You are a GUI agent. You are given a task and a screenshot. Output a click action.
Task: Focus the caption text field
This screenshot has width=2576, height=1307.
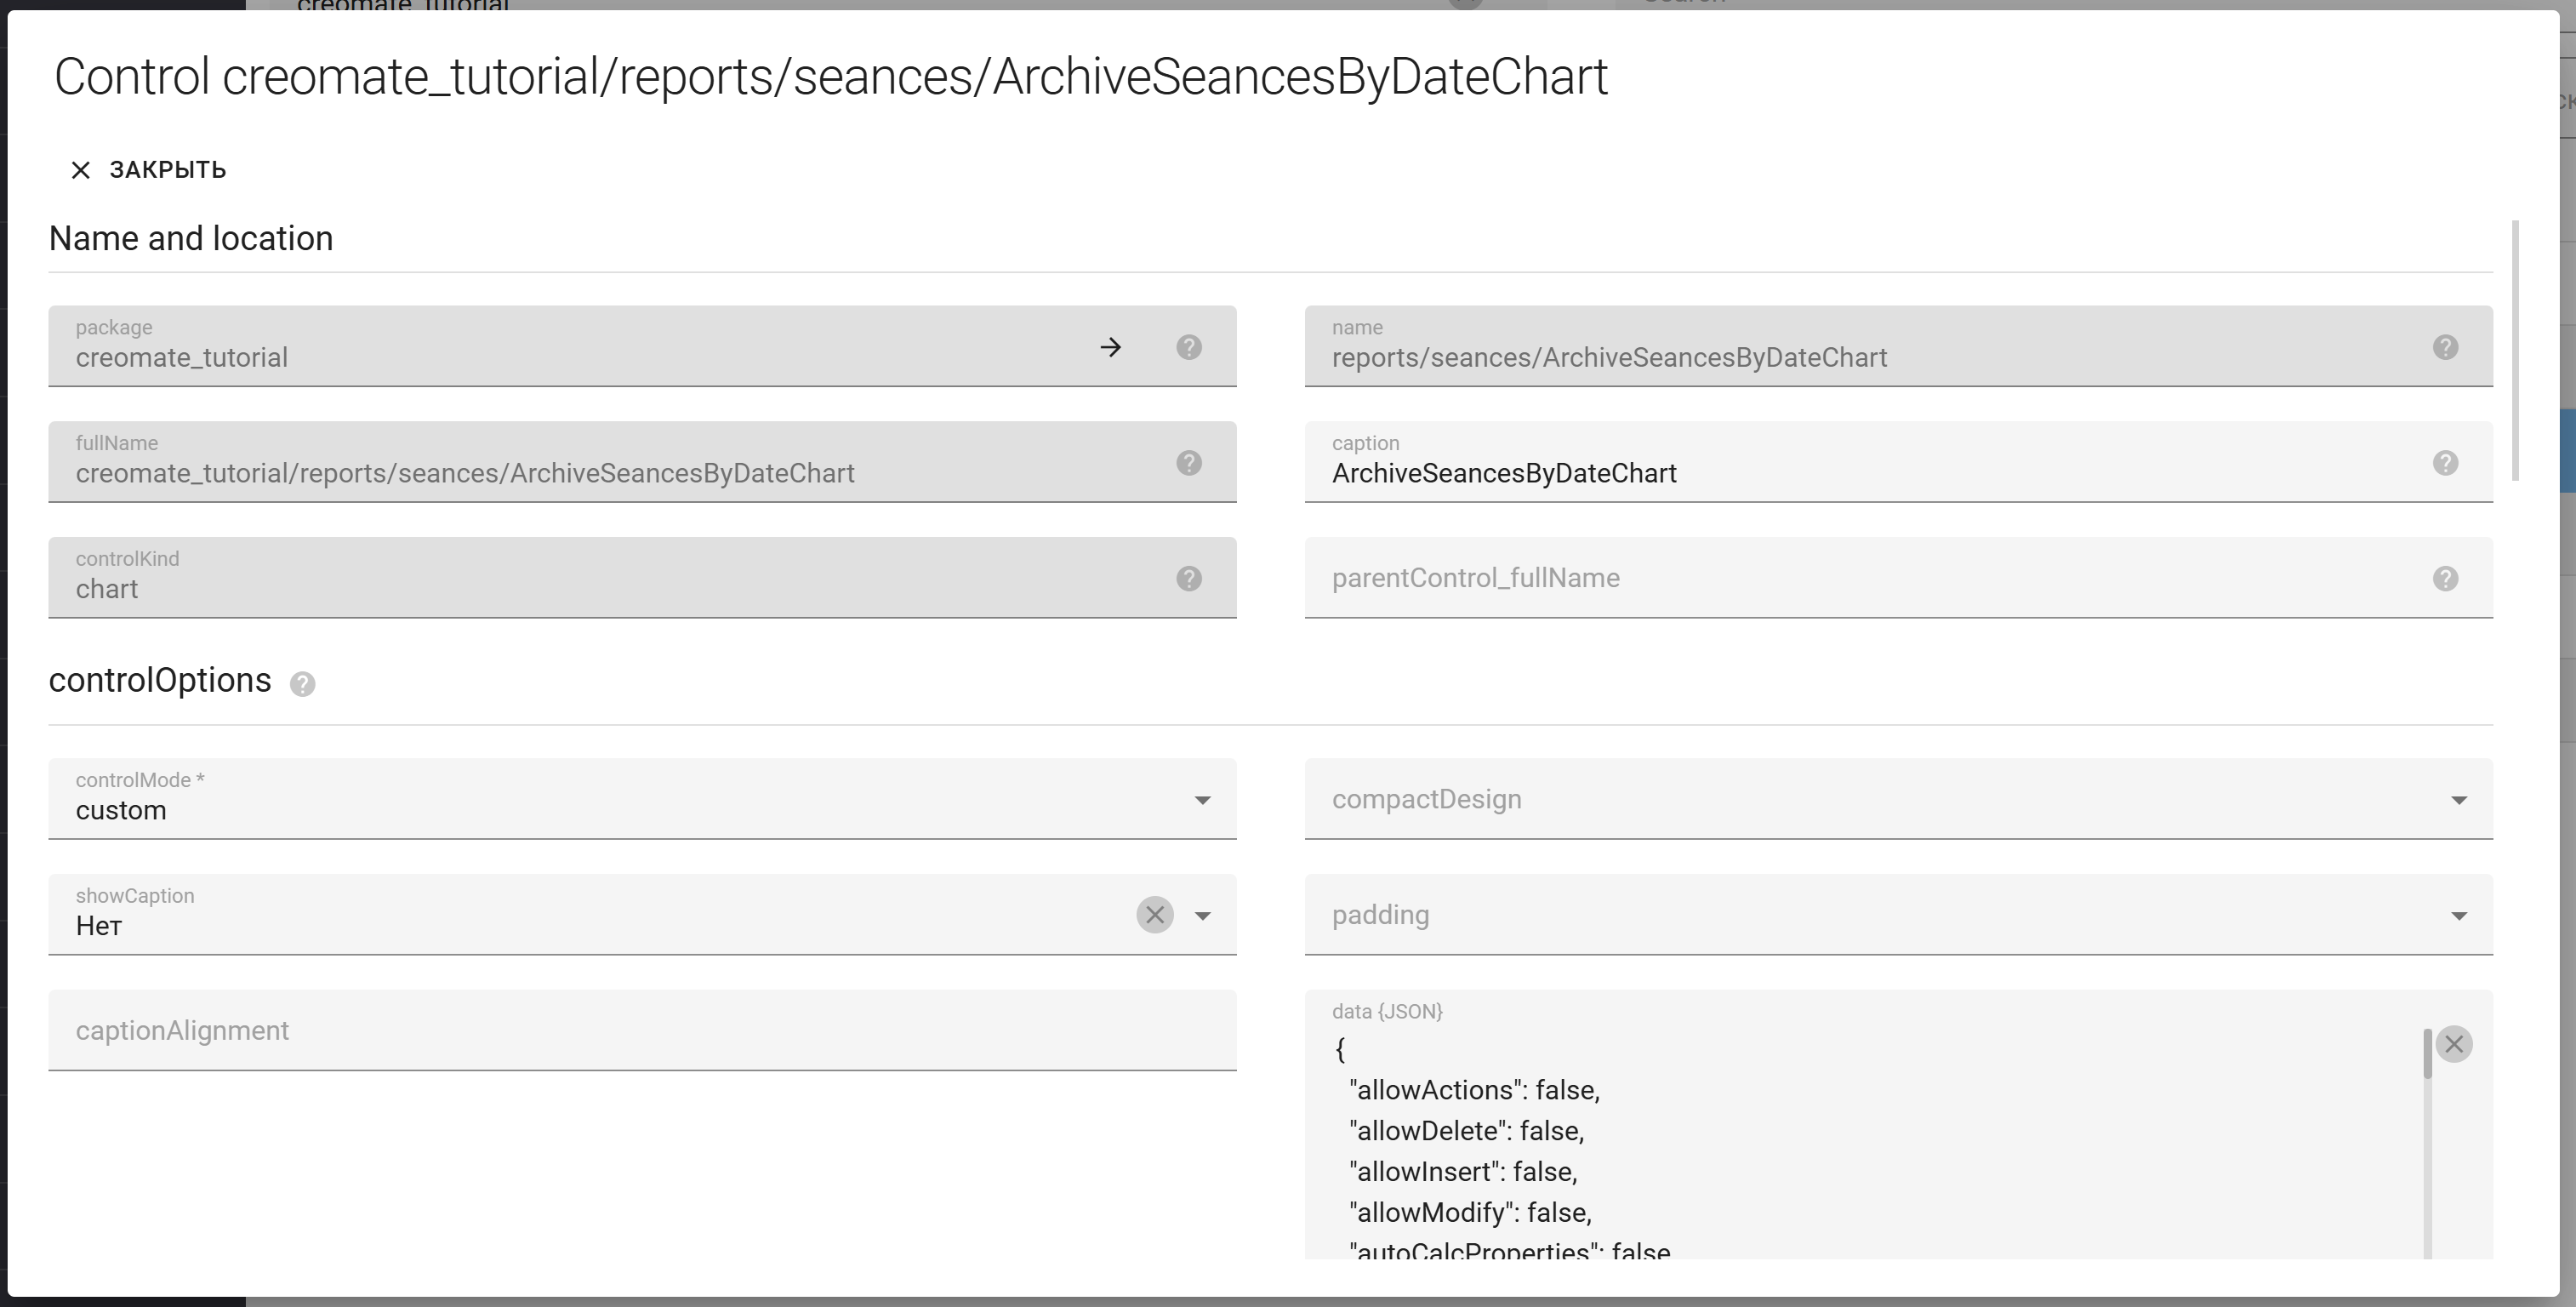pyautogui.click(x=1850, y=473)
